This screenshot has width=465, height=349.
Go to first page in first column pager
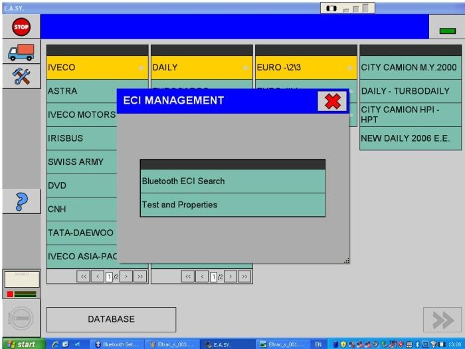click(83, 277)
